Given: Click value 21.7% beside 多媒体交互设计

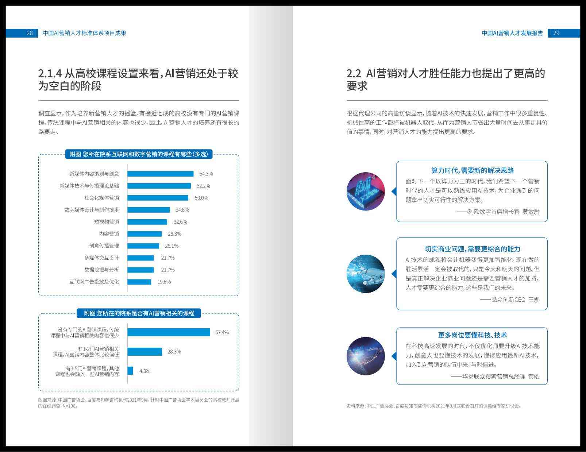Looking at the screenshot, I should click(x=168, y=258).
